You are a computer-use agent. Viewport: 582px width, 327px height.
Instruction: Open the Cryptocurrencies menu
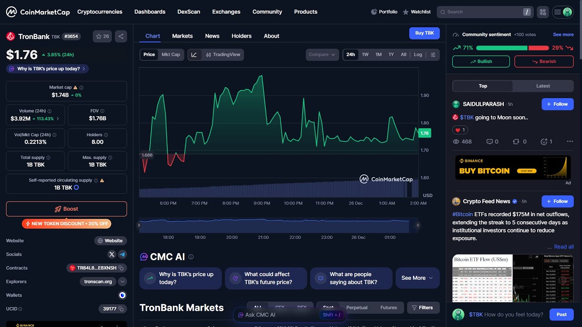100,12
